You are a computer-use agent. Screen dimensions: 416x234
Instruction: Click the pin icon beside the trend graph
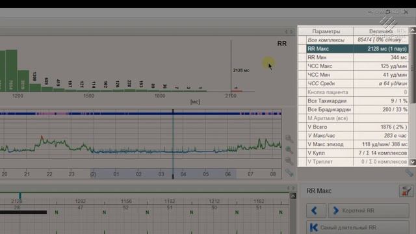pos(289,172)
